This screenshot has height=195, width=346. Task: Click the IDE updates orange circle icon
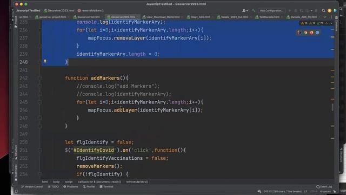coord(329,10)
